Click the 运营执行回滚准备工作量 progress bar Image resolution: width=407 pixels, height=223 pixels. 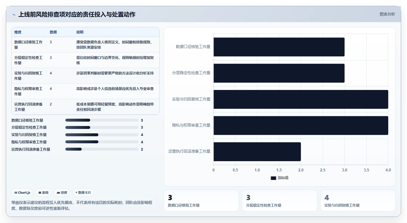[x=102, y=149]
